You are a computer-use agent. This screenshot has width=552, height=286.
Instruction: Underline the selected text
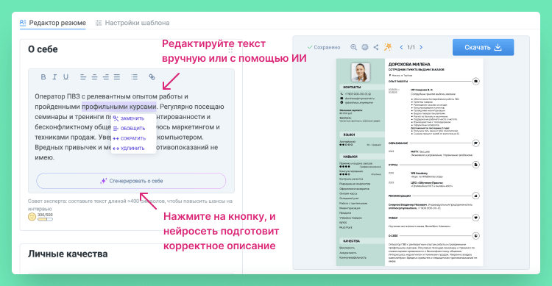point(66,77)
